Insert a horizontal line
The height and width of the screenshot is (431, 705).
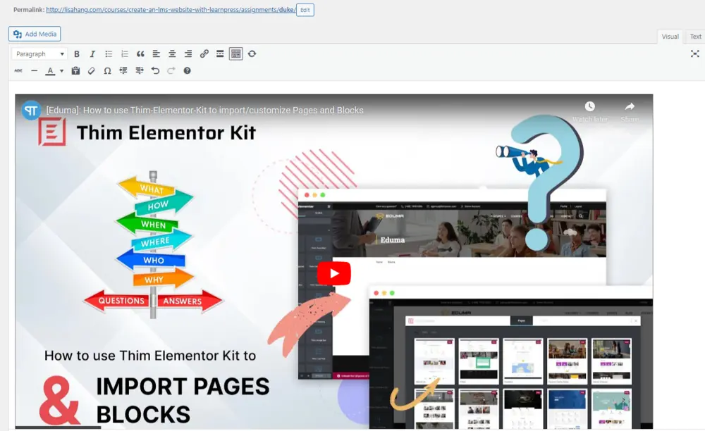click(34, 70)
